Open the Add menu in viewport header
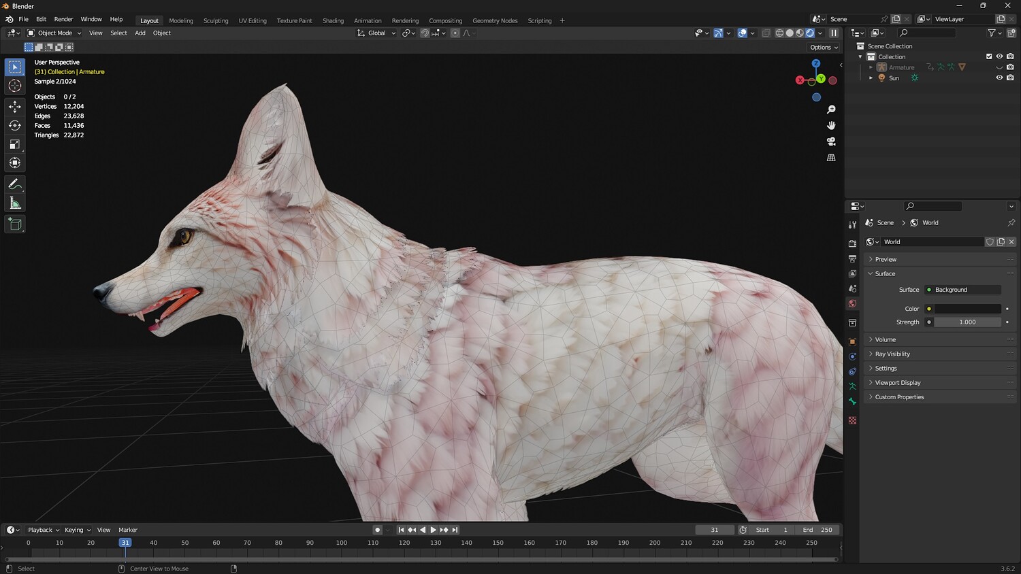1021x574 pixels. click(140, 33)
